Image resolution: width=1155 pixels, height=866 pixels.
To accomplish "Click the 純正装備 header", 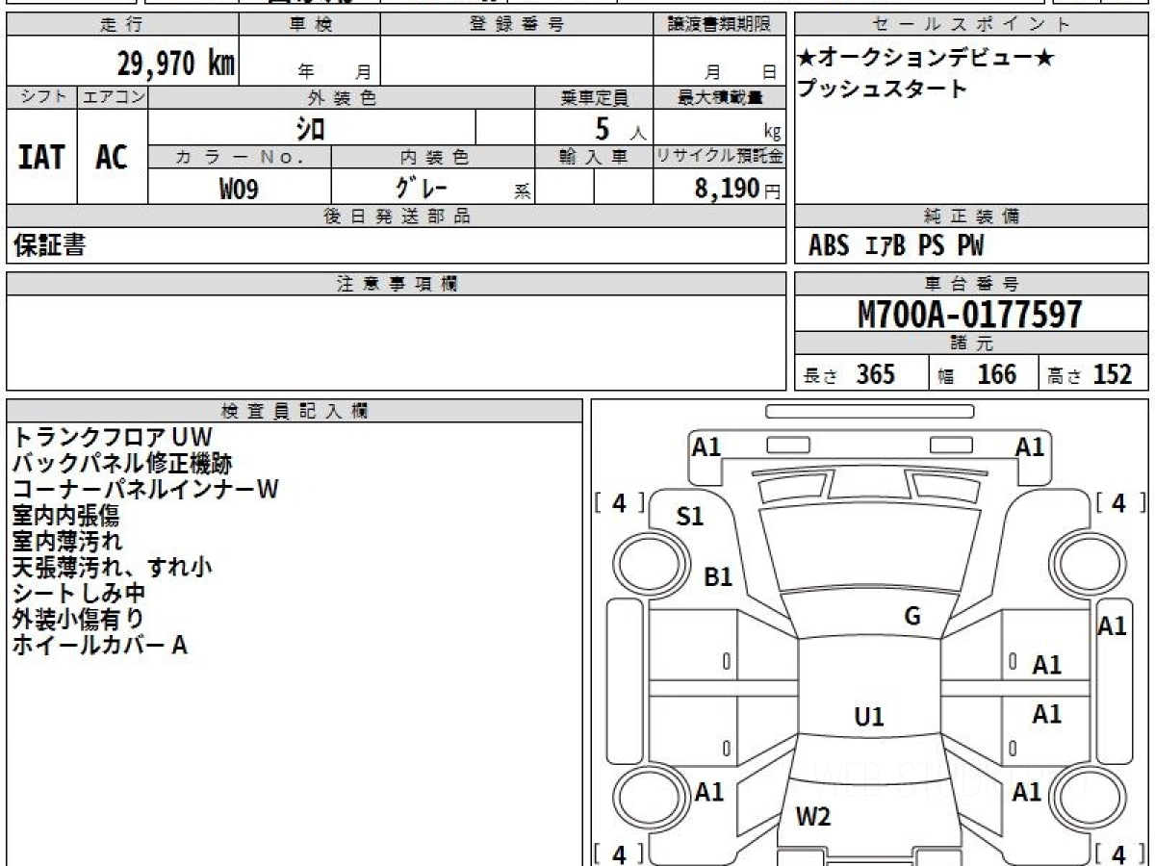I will [x=972, y=216].
